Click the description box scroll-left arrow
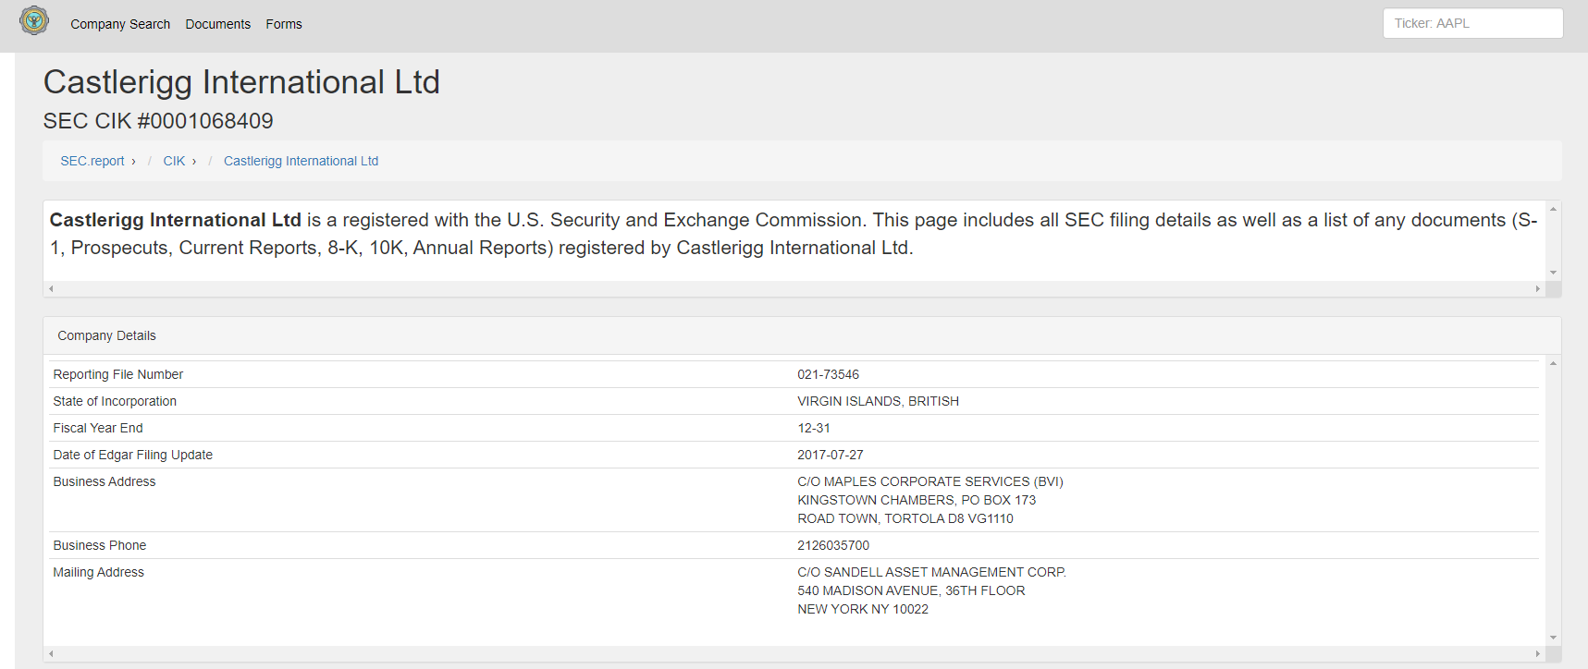Viewport: 1588px width, 669px height. click(51, 289)
